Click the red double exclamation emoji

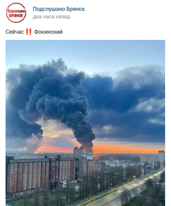click(x=29, y=32)
